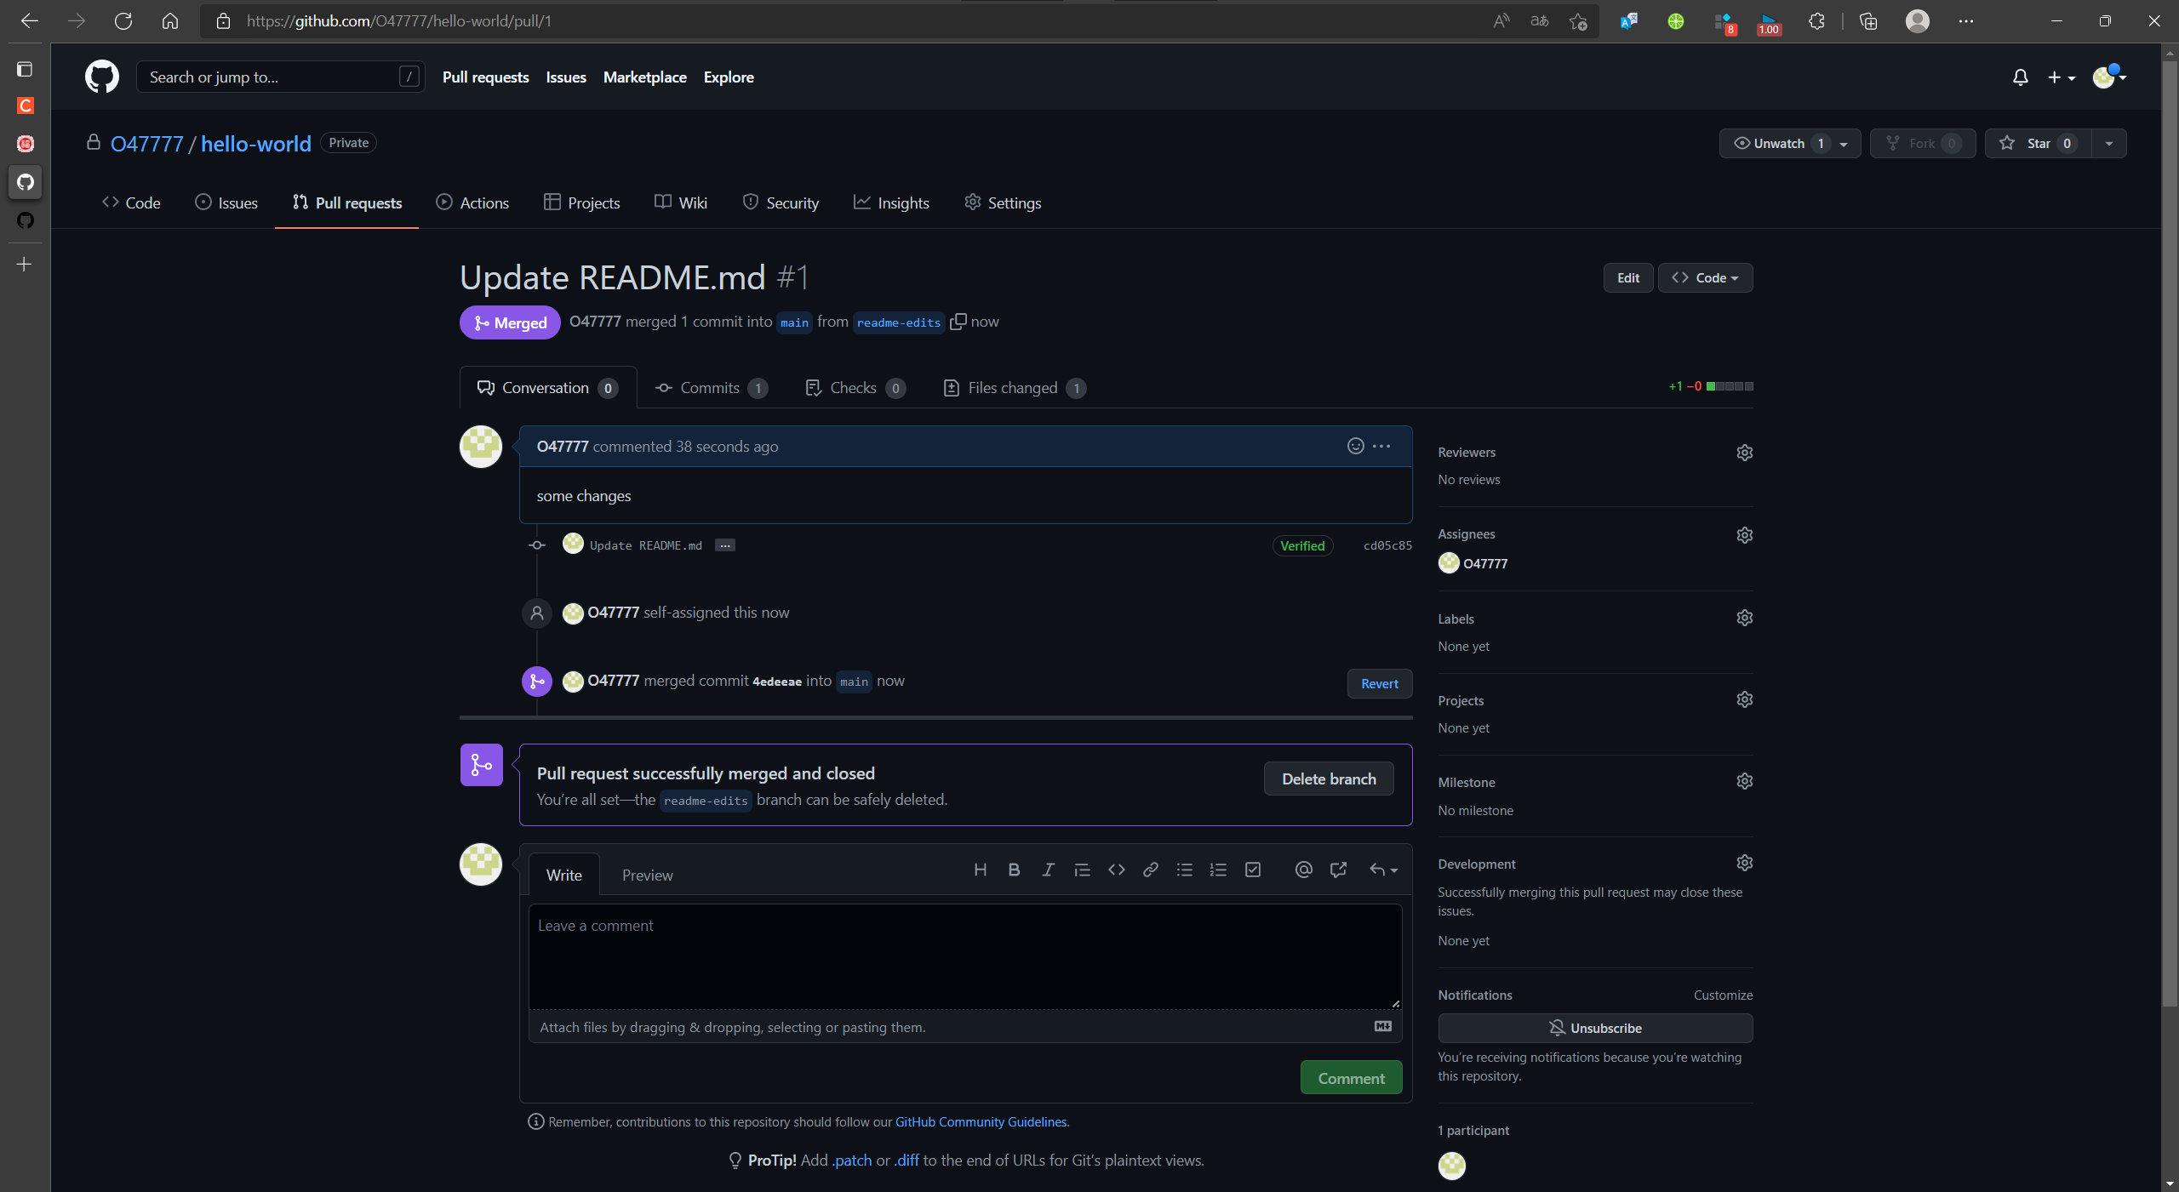Click the bold formatting icon
Screen dimensions: 2179x1192
(x=1014, y=870)
